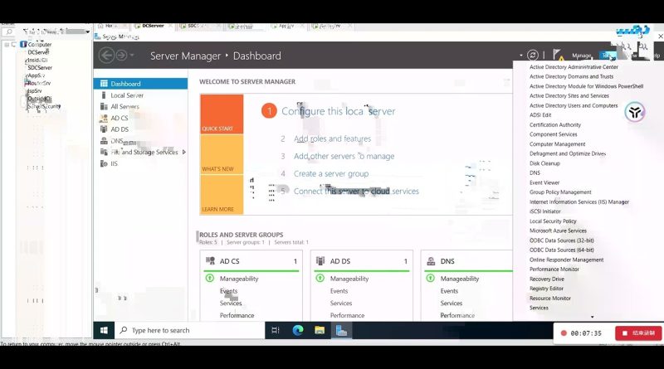Open the Manage menu
This screenshot has width=664, height=369.
click(582, 56)
